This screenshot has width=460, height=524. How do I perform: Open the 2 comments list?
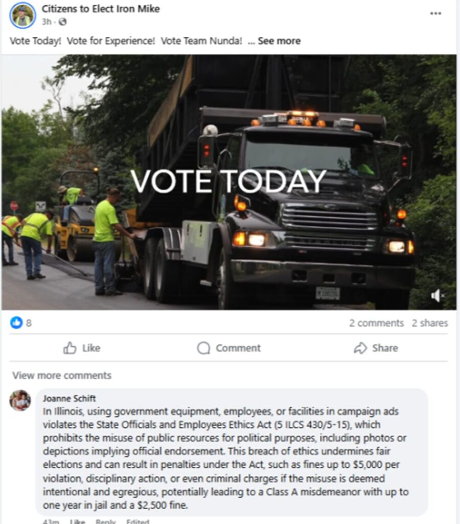click(376, 323)
